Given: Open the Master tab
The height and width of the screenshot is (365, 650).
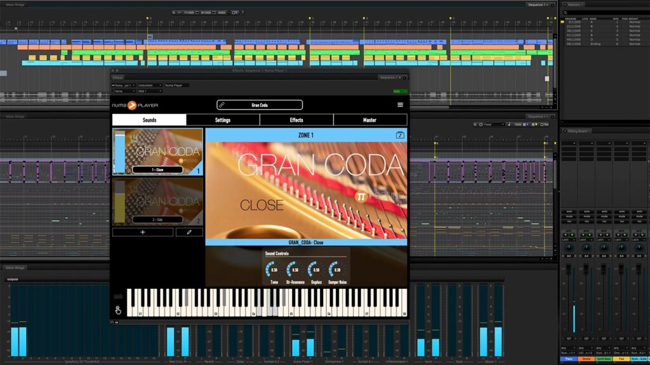Looking at the screenshot, I should [370, 120].
